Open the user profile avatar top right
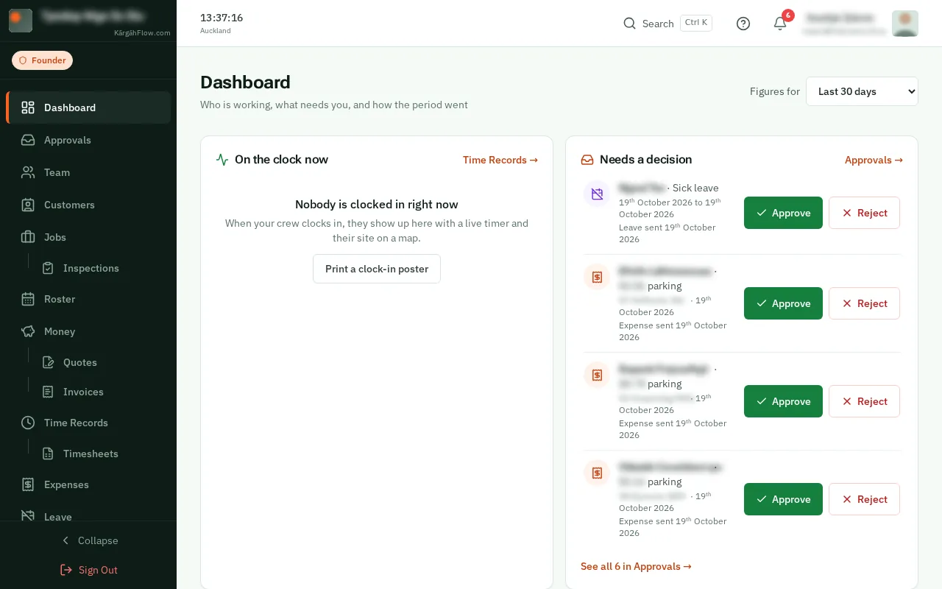This screenshot has width=942, height=589. click(x=905, y=24)
